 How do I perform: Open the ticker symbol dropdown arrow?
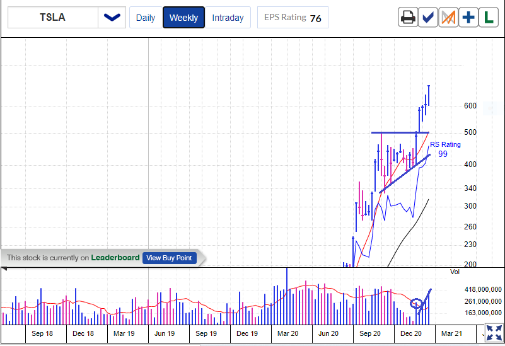pyautogui.click(x=112, y=18)
